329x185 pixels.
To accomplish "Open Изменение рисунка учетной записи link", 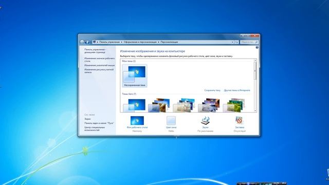I will tap(99, 71).
